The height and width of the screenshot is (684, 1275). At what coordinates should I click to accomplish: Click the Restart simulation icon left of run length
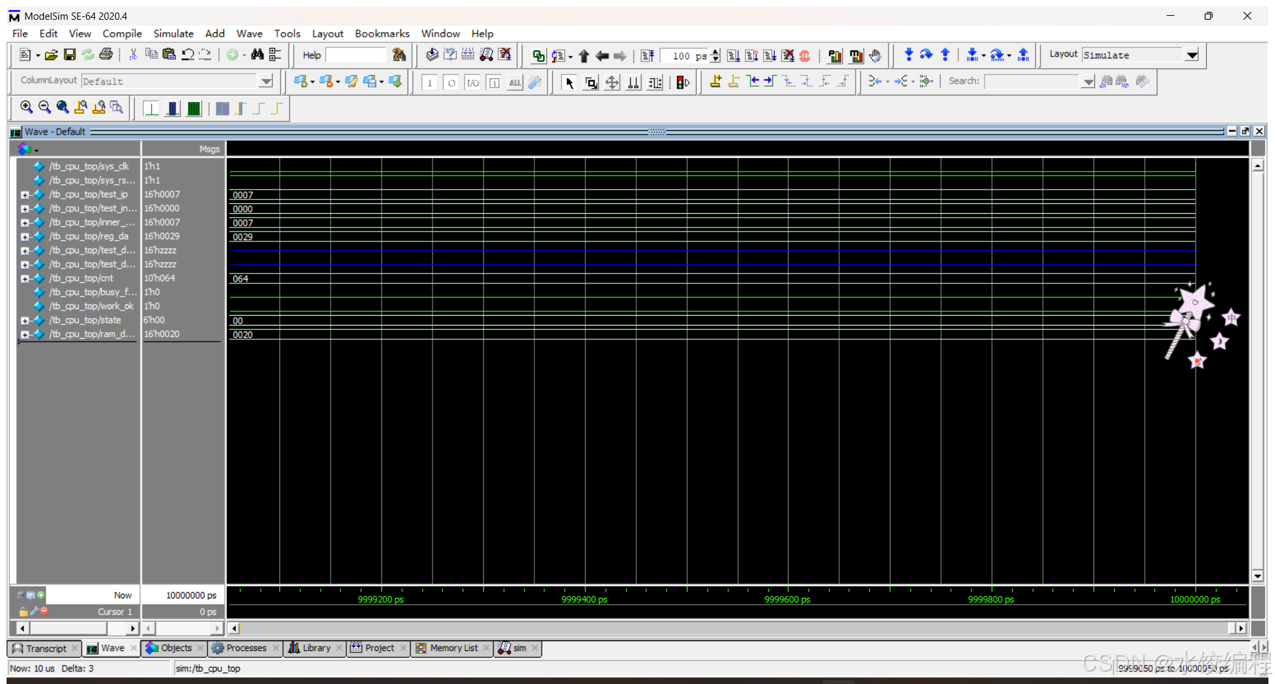[x=647, y=56]
